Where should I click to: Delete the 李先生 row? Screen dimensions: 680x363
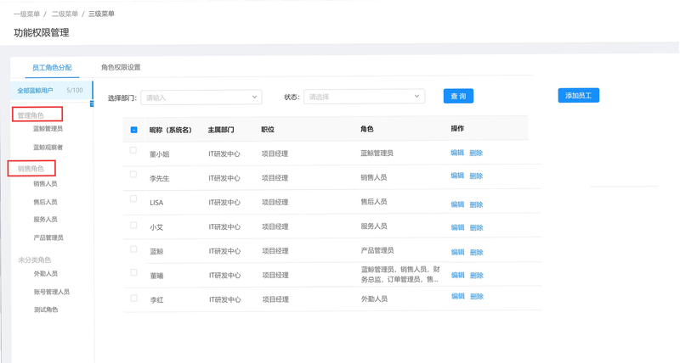pos(476,176)
